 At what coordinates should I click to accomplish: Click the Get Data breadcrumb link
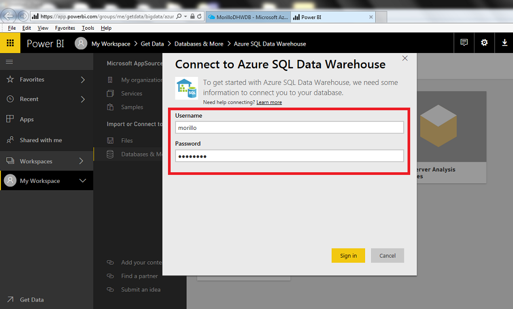pyautogui.click(x=152, y=43)
